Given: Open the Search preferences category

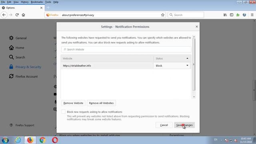Looking at the screenshot, I should click(17, 57).
